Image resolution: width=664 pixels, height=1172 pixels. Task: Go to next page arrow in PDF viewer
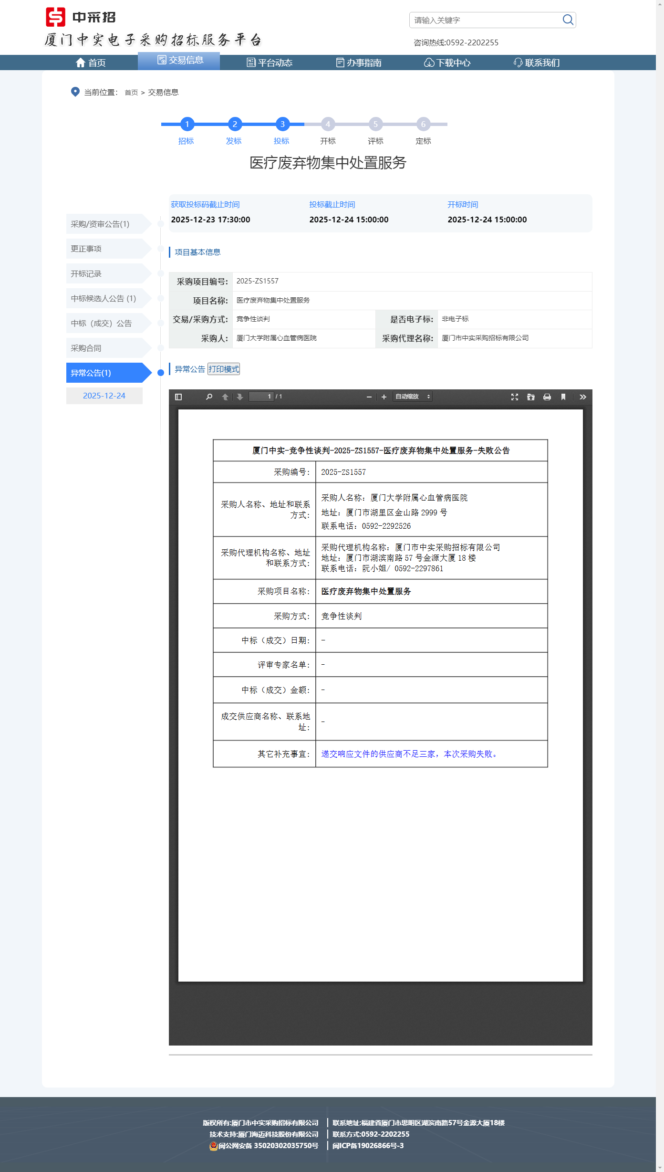[x=240, y=397]
